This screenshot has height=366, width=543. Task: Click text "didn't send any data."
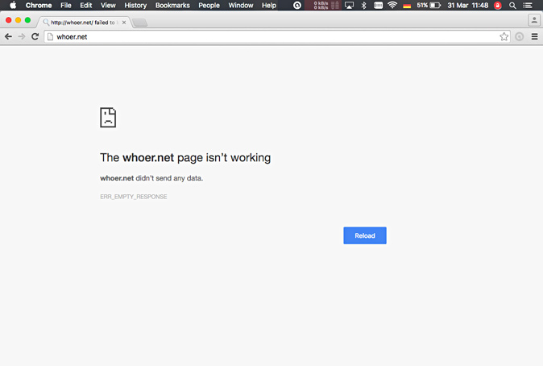[169, 178]
